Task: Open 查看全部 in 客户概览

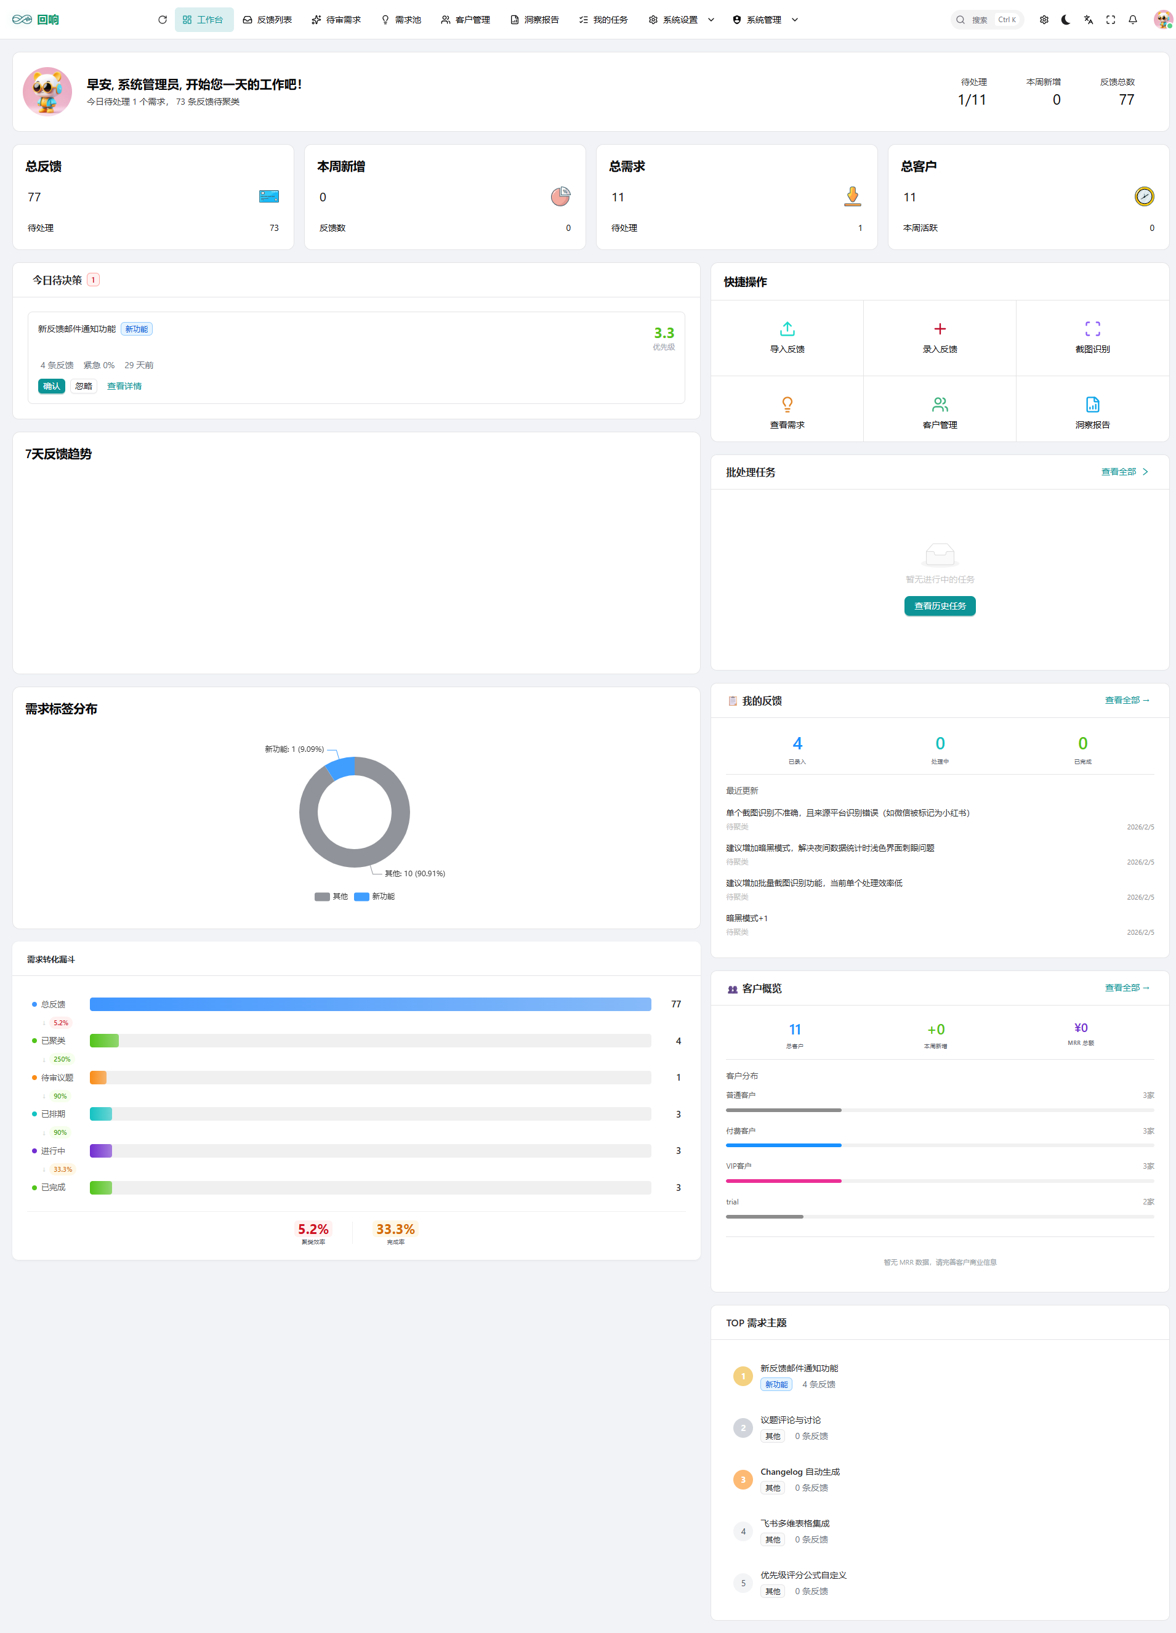Action: (1128, 987)
